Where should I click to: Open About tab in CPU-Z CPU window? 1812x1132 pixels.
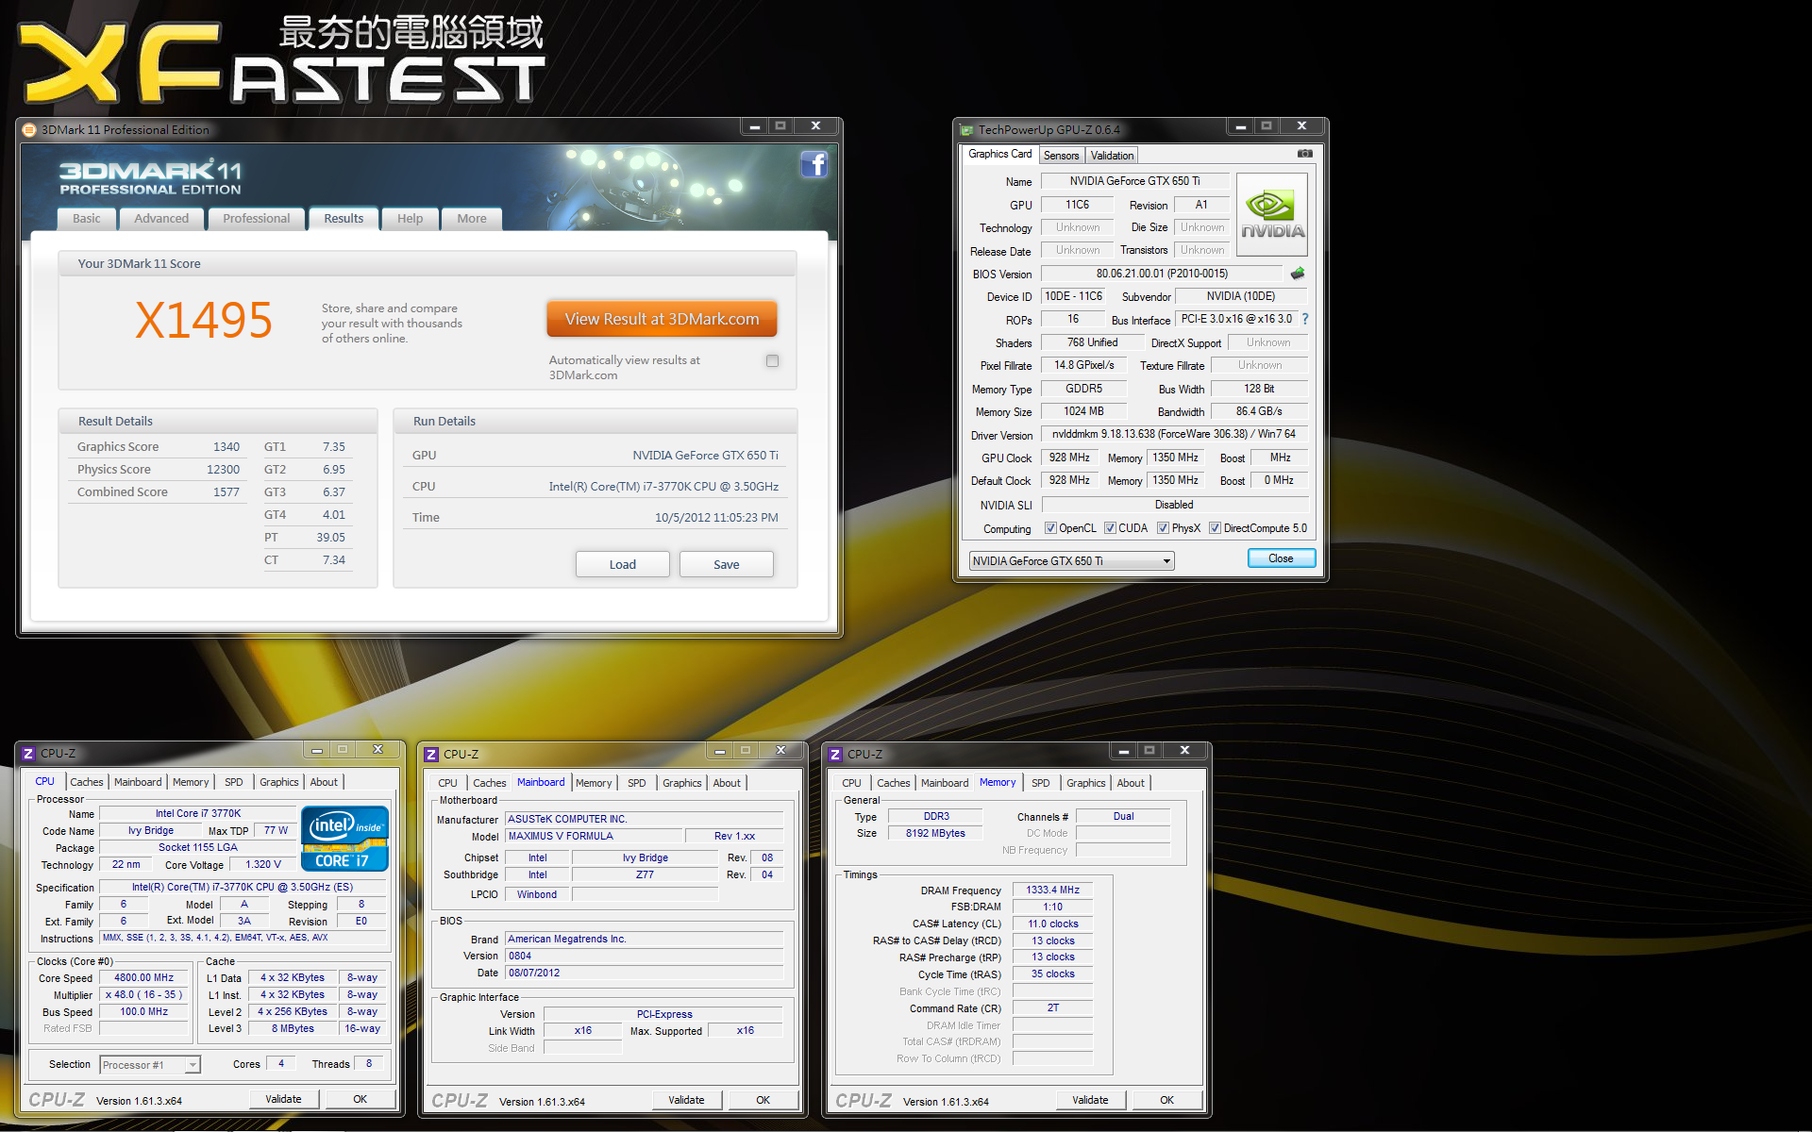pyautogui.click(x=324, y=782)
